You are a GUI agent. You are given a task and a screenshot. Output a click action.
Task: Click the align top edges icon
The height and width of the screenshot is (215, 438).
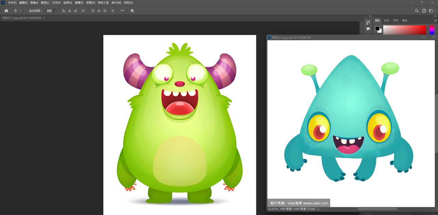tap(93, 11)
